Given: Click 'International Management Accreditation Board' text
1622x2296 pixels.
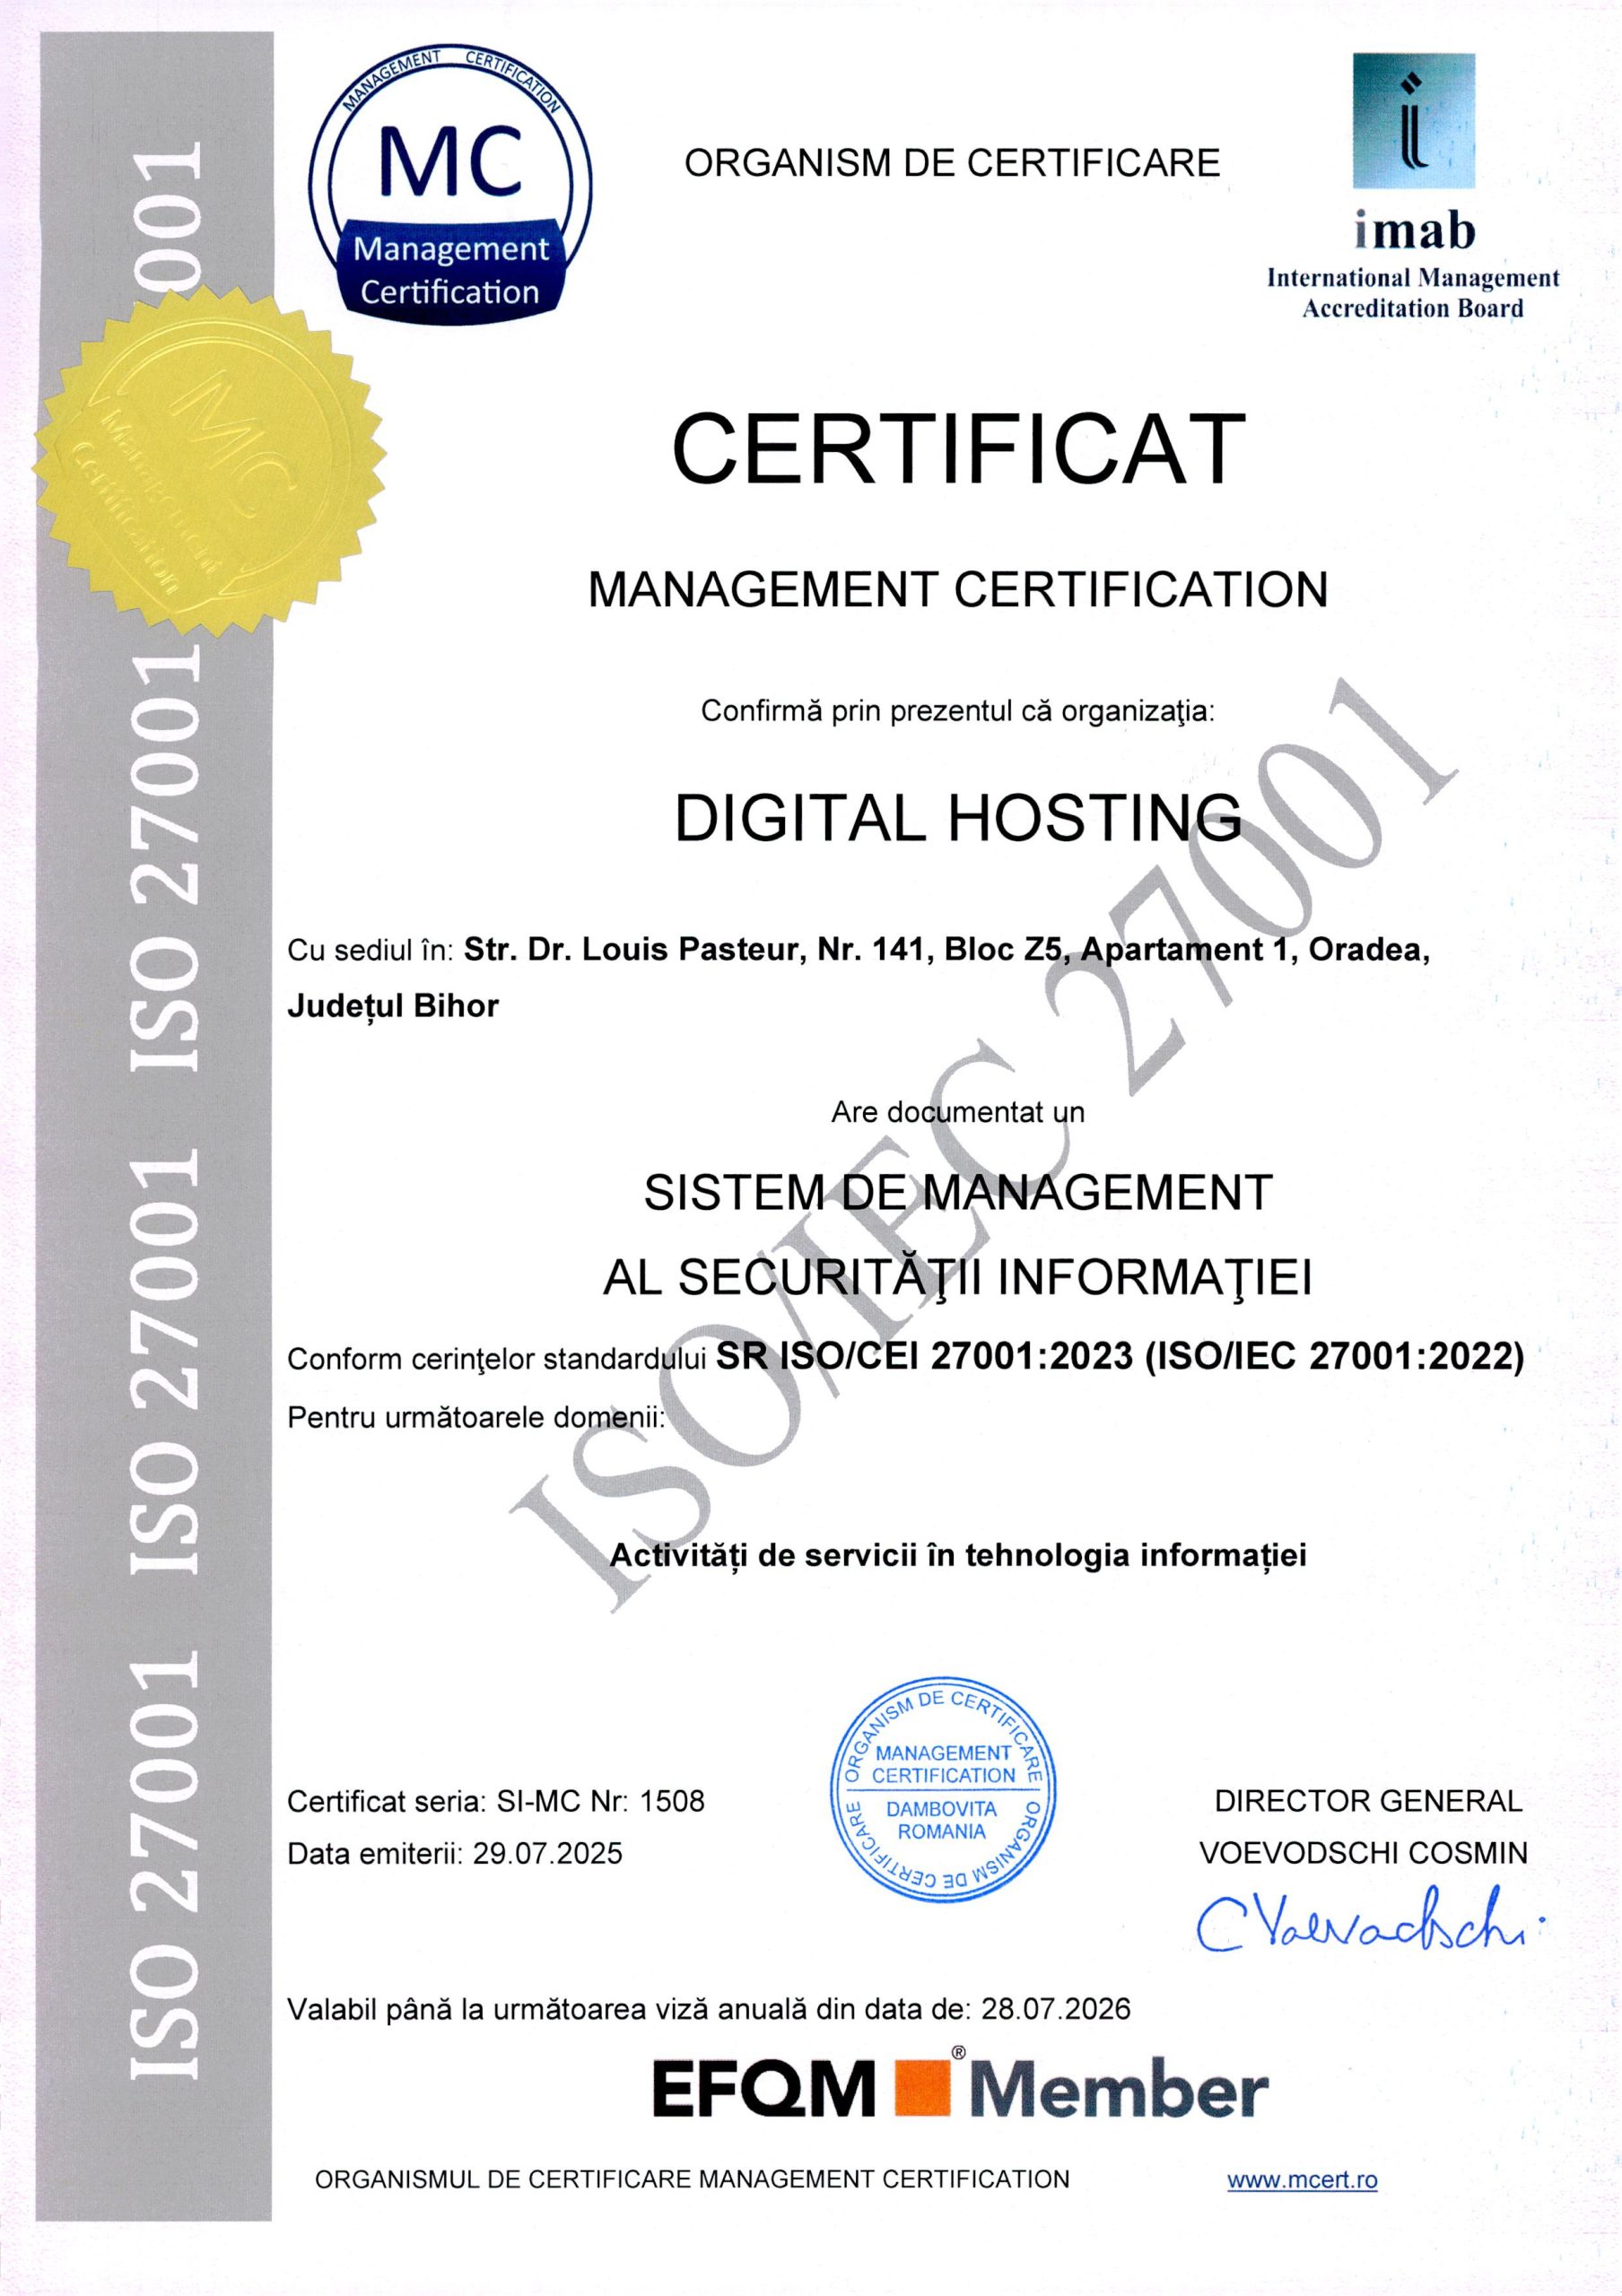Looking at the screenshot, I should coord(1413,293).
